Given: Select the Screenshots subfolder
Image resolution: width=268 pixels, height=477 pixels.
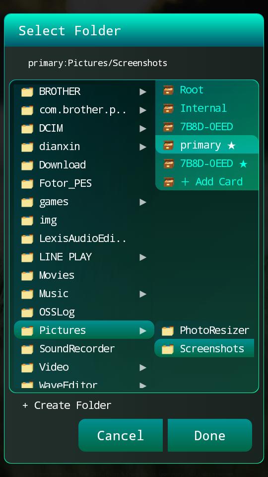Looking at the screenshot, I should [x=204, y=348].
